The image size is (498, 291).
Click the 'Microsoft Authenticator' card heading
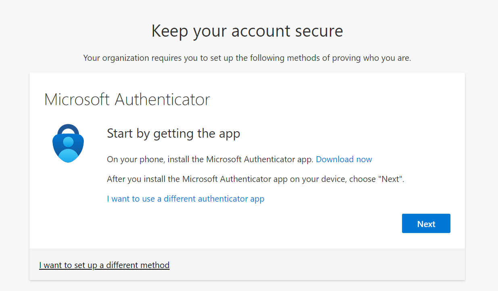point(127,99)
